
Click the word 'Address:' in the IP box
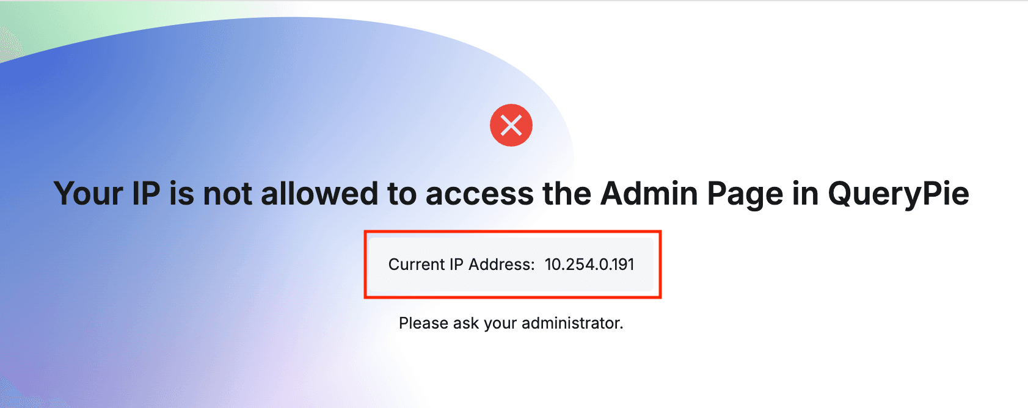tap(501, 264)
